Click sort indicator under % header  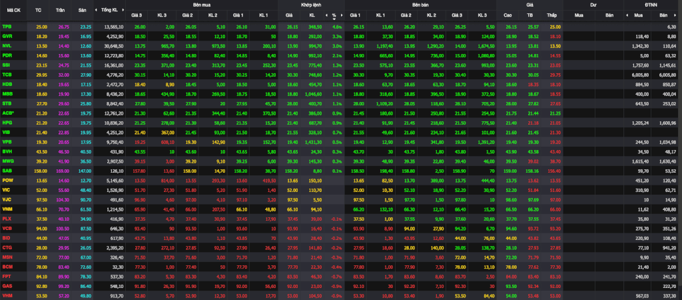(x=334, y=19)
